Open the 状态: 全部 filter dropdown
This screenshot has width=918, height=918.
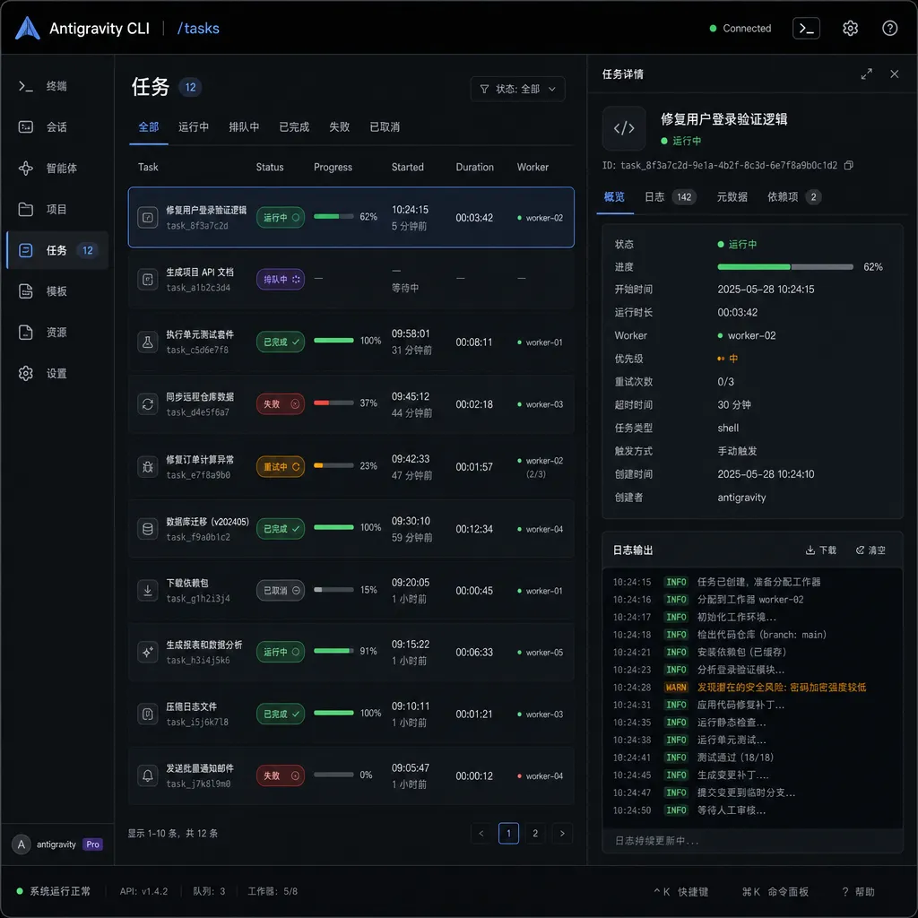(x=517, y=89)
